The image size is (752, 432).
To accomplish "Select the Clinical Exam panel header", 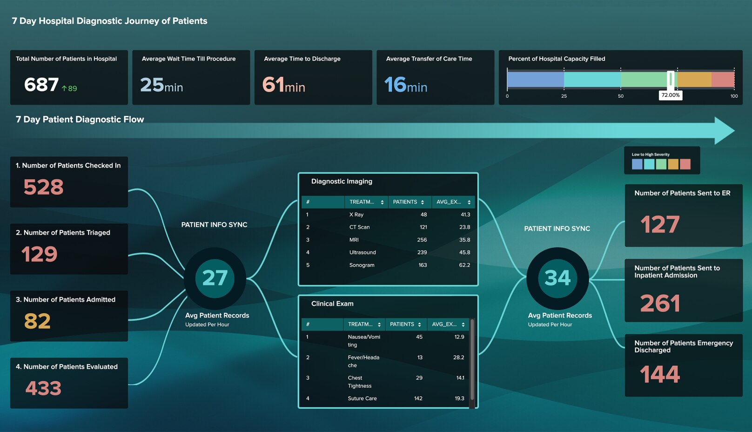I will pyautogui.click(x=332, y=304).
